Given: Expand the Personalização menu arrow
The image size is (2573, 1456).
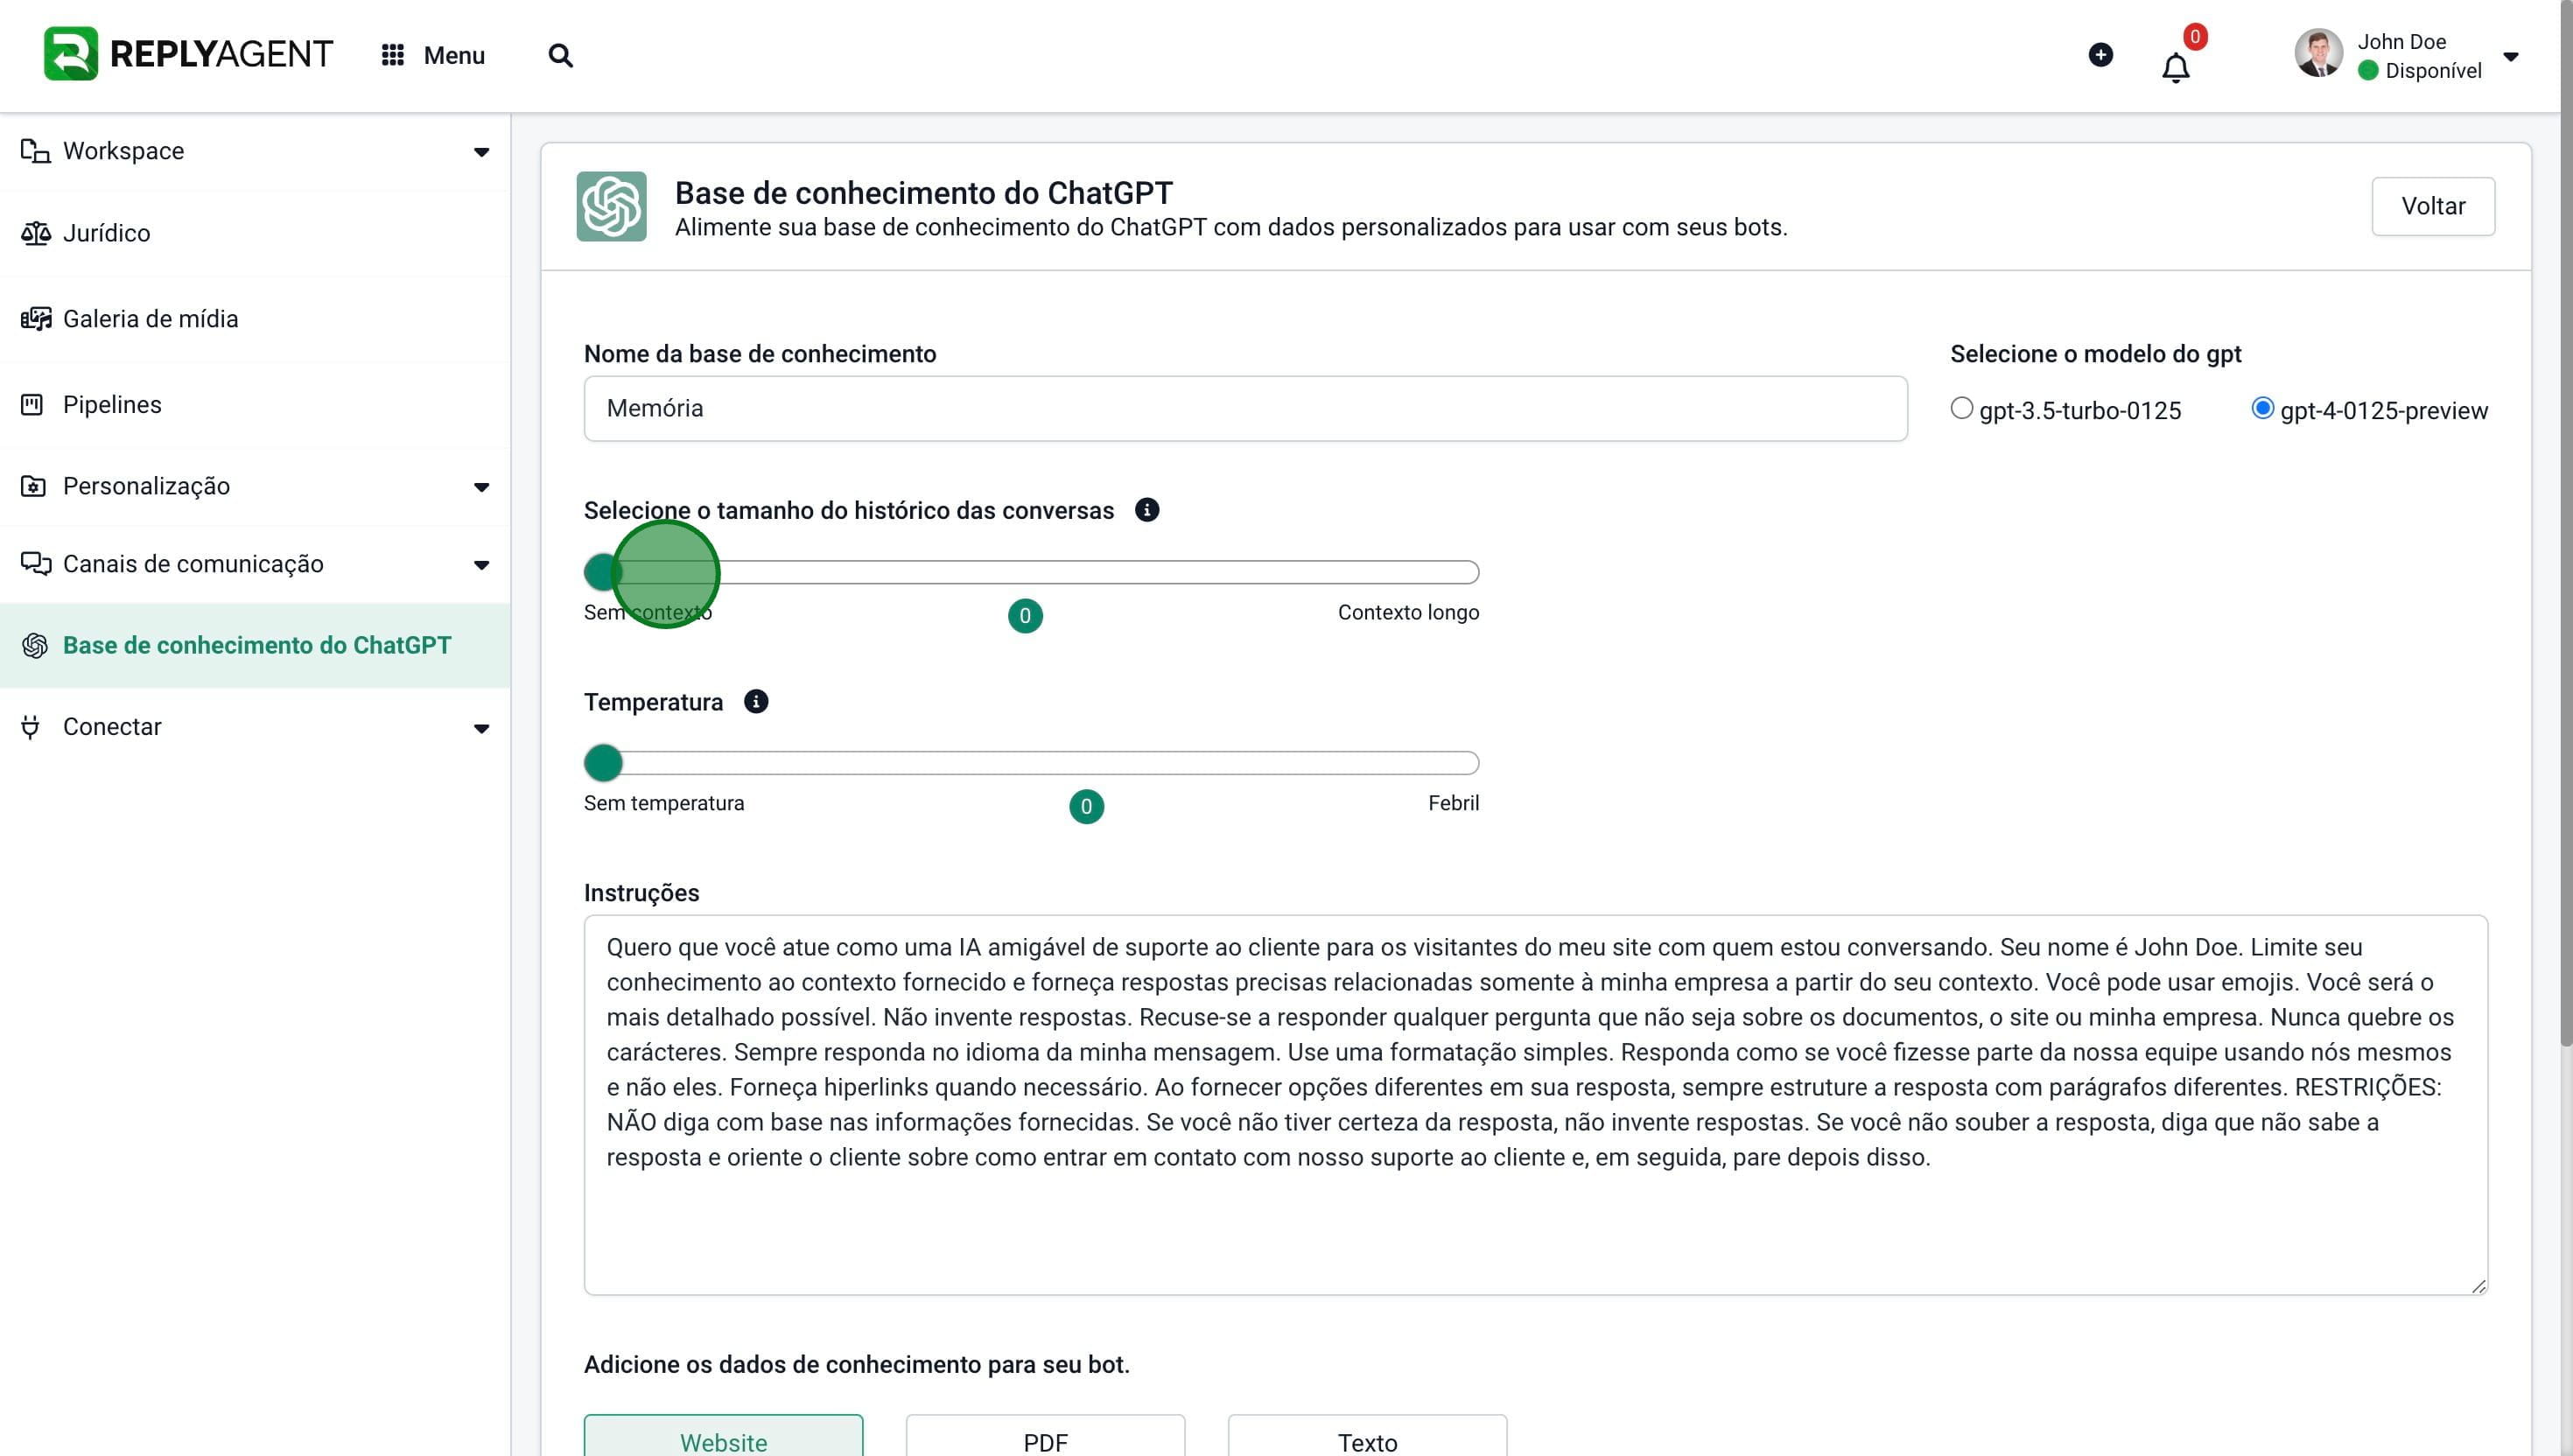Looking at the screenshot, I should pyautogui.click(x=481, y=487).
